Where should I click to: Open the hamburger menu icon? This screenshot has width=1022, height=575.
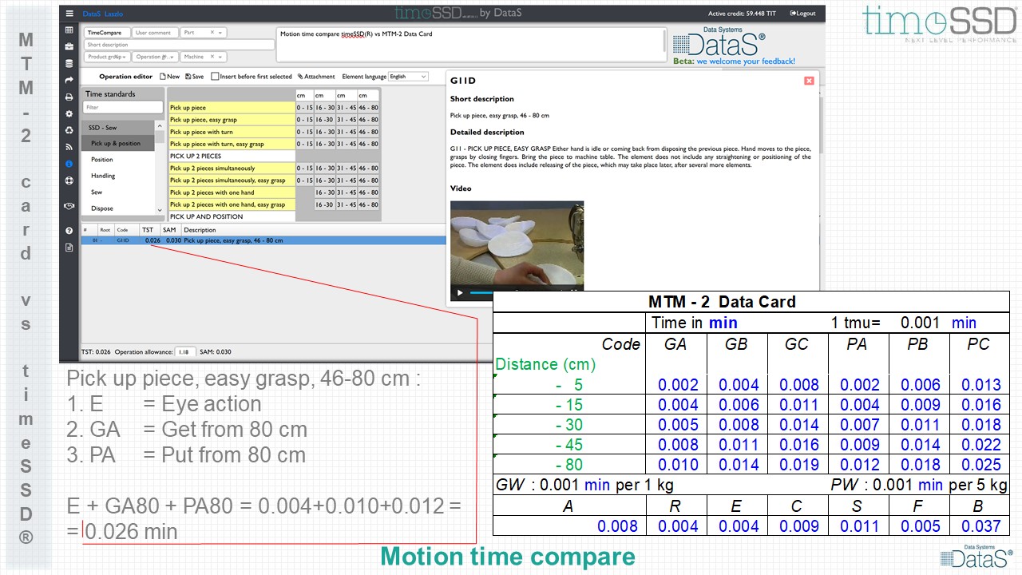pos(69,14)
